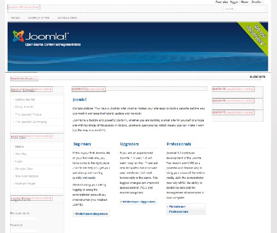Click the Weiterlesen: Professionals button

click(x=186, y=209)
